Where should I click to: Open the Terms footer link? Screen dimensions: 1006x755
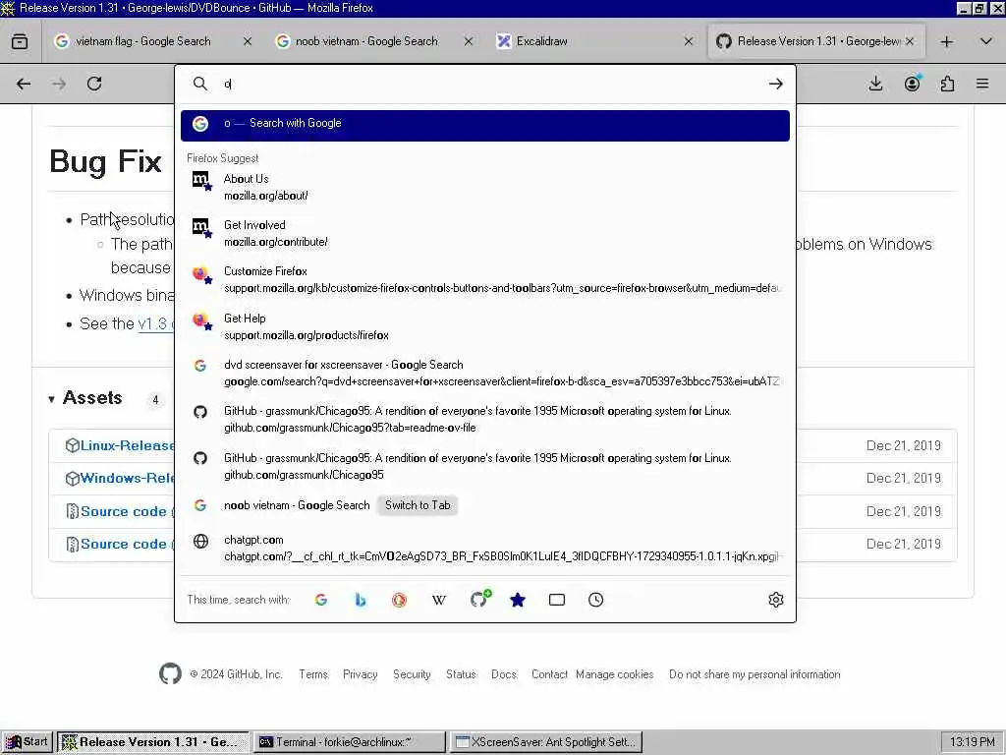click(313, 674)
